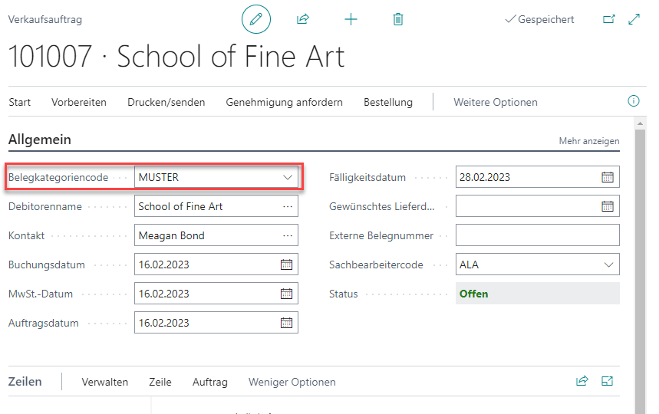This screenshot has width=659, height=414.
Task: Click lookup ellipsis for Kontakt
Action: 288,235
